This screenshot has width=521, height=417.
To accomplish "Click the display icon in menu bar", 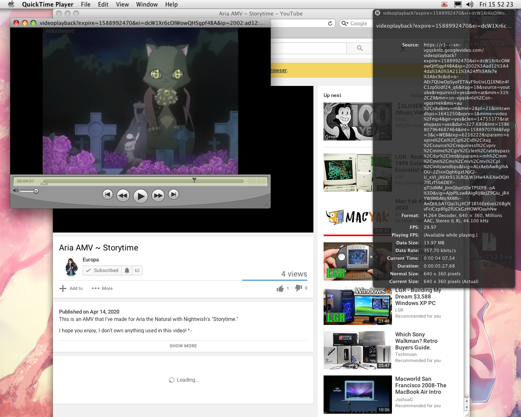I will 458,4.
